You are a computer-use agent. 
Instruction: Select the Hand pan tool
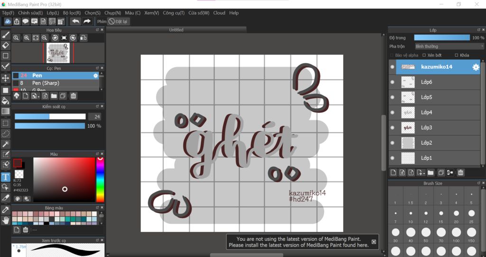[6, 220]
